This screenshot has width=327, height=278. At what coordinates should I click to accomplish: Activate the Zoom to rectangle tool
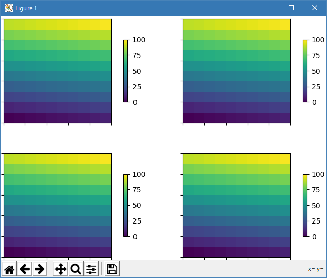pos(76,269)
